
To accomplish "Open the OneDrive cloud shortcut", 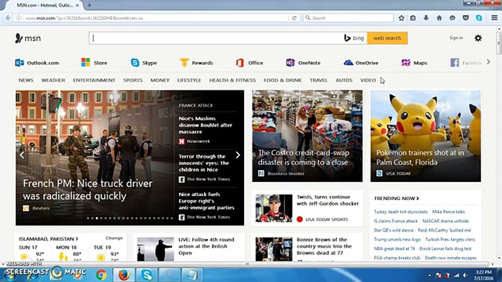I will 361,63.
